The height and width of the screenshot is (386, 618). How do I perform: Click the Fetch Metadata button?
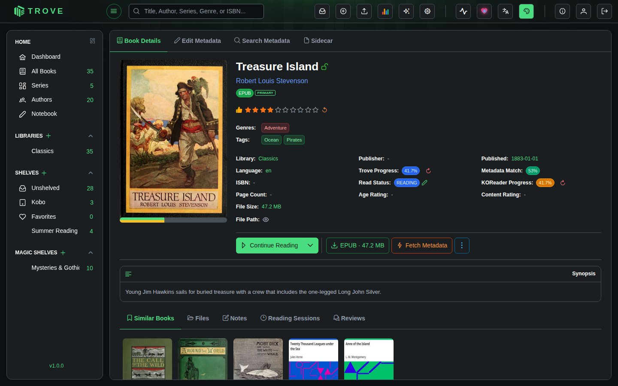(422, 245)
